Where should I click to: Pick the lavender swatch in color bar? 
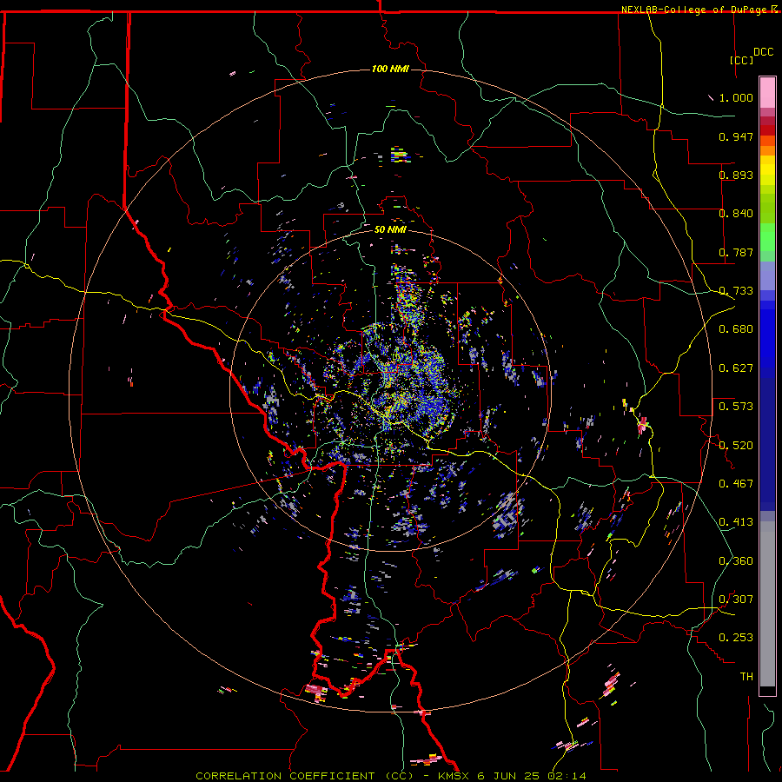tap(767, 275)
